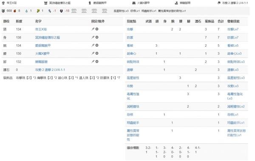Screen dimensions: 255x161
Task: Open the 帝王X冠 head armor link in the table
Action: point(41,29)
